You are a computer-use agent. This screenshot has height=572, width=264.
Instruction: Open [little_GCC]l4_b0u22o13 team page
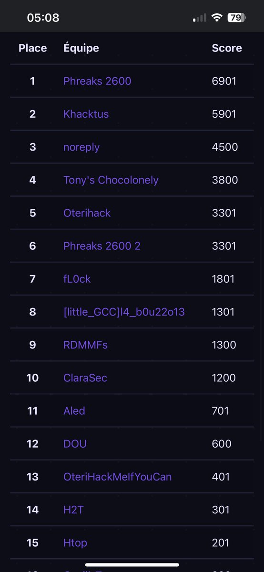[x=124, y=312]
